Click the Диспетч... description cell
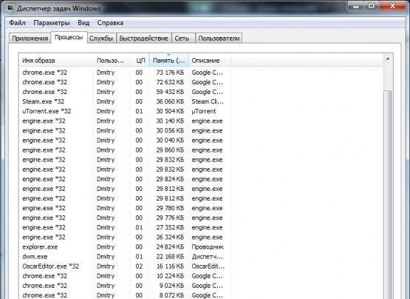The width and height of the screenshot is (410, 299). pos(208,257)
